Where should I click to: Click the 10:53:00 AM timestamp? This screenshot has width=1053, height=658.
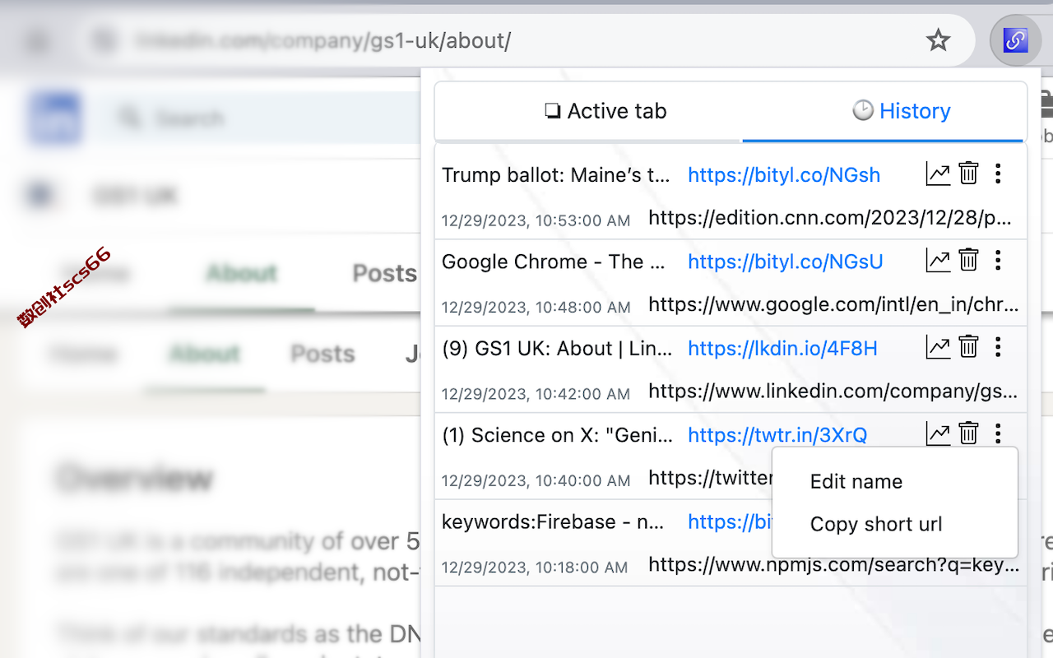536,220
